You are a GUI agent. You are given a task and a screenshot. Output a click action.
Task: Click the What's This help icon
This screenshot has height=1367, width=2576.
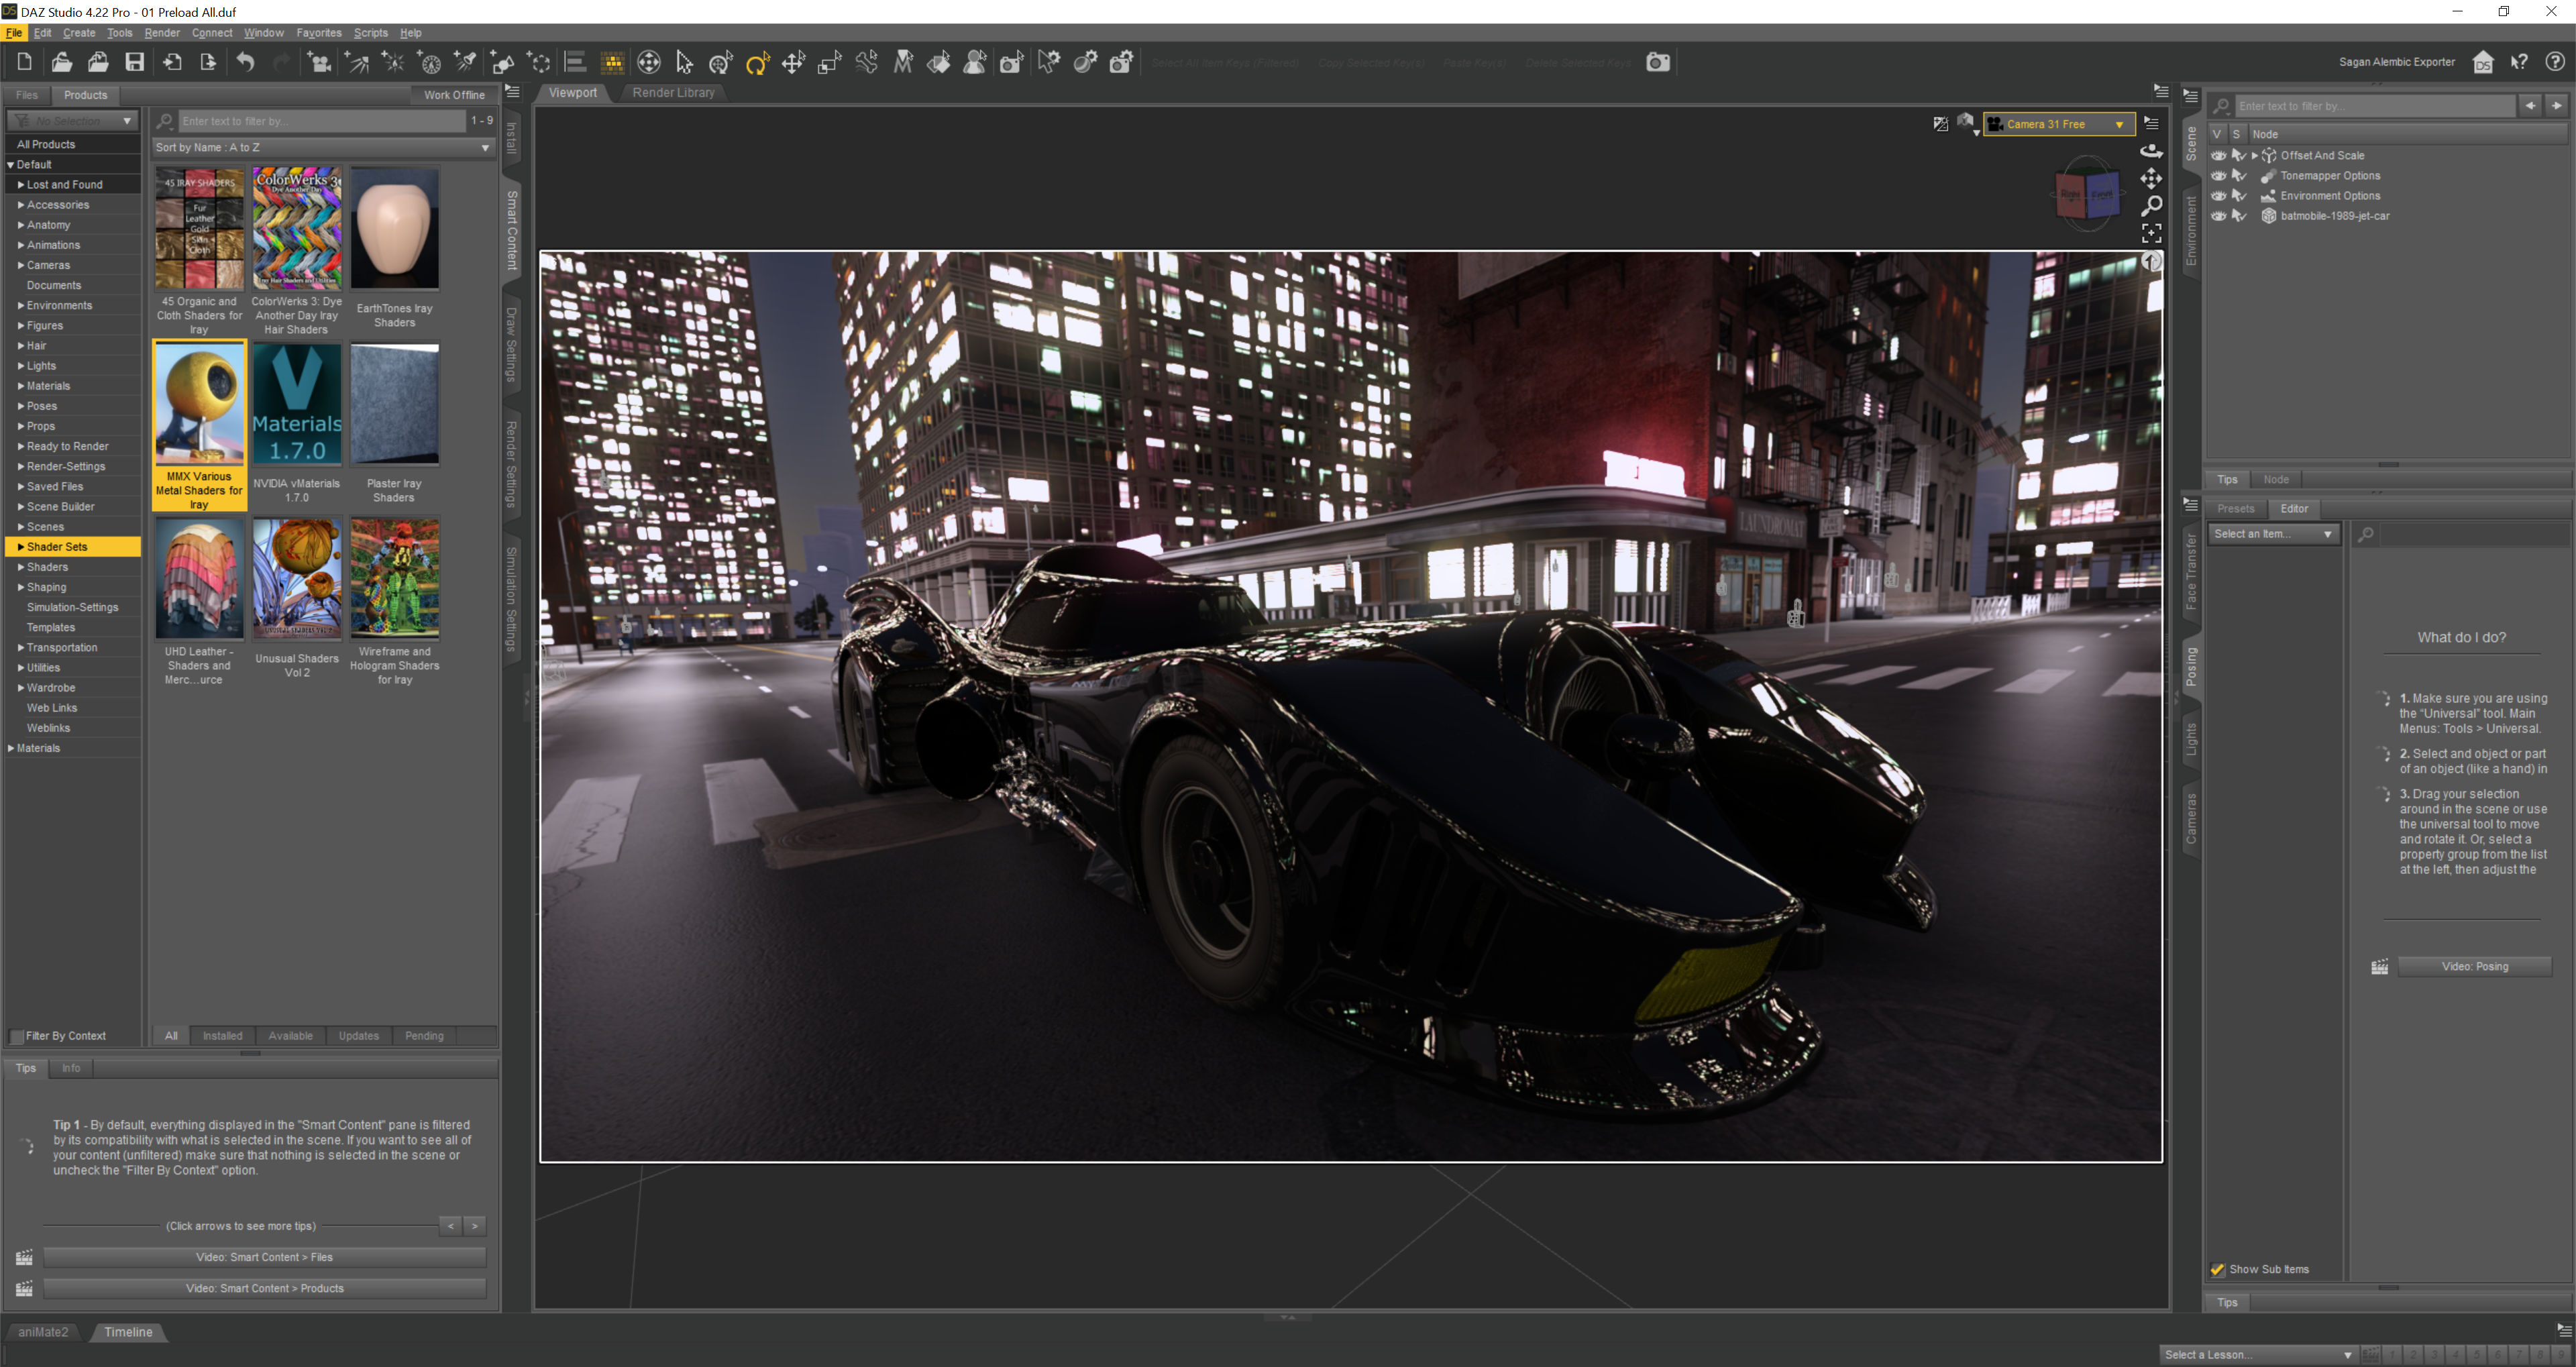point(2519,62)
